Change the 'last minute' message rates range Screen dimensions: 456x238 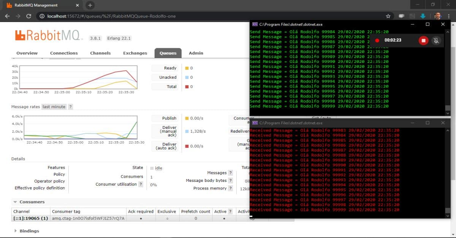tap(54, 107)
